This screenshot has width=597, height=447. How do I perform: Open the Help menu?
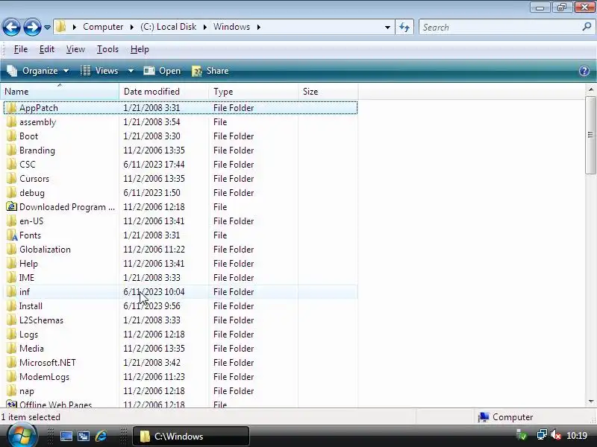point(140,49)
